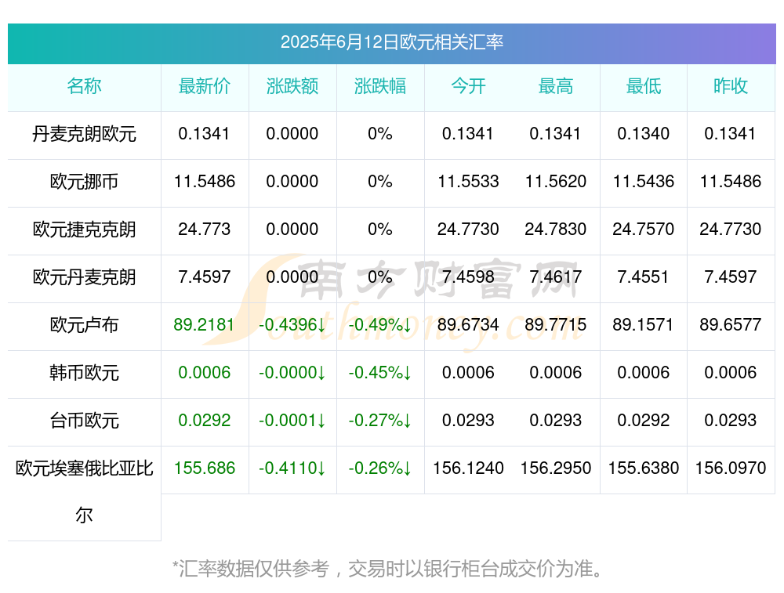The height and width of the screenshot is (593, 784).
Task: Select the 最低 column header
Action: (644, 86)
